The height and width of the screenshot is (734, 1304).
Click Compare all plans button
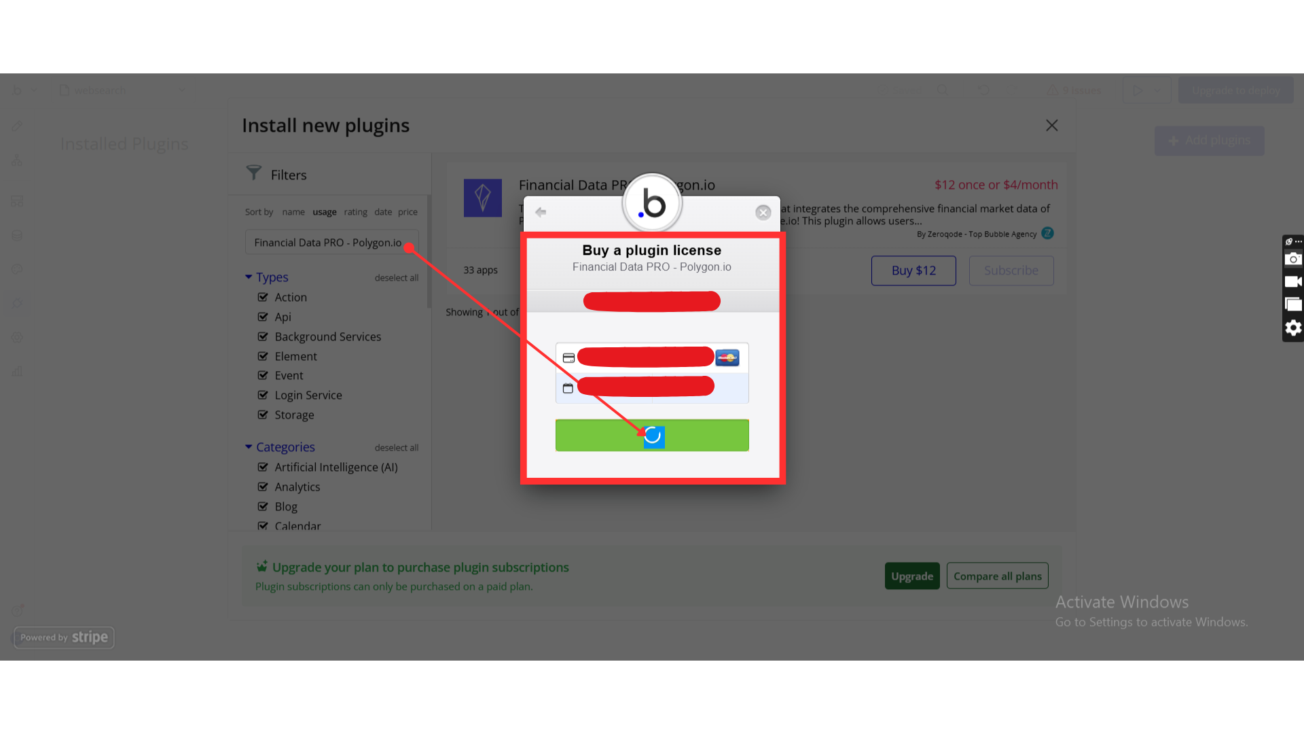997,576
